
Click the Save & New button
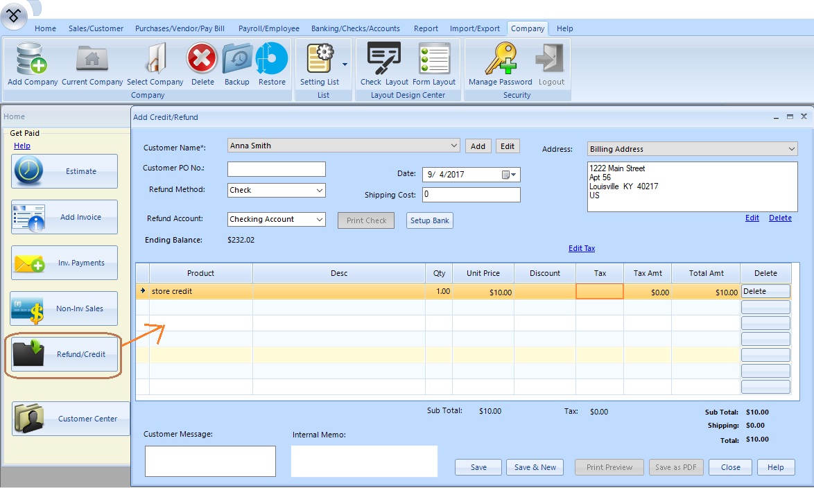535,467
